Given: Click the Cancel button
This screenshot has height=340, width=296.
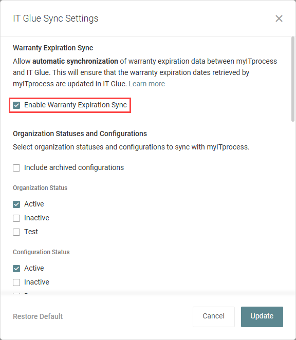Looking at the screenshot, I should point(214,316).
